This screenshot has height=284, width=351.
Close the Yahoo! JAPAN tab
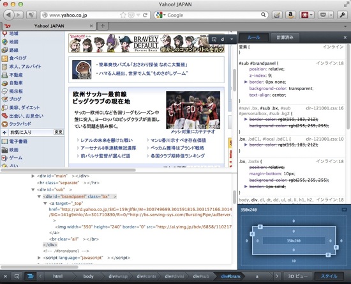91,26
